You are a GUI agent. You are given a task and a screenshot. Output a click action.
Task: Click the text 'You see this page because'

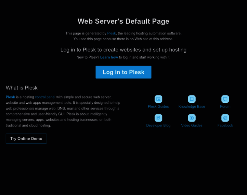tap(95, 39)
